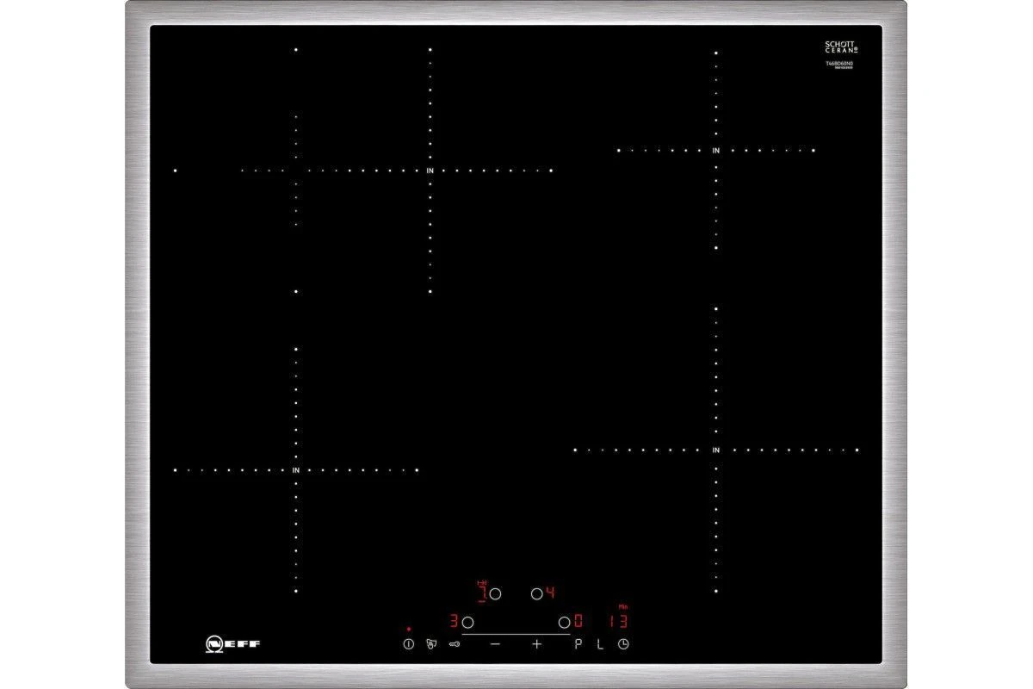Select the zone circle right of the underlined red digit
This screenshot has width=1033, height=689.
pyautogui.click(x=495, y=593)
